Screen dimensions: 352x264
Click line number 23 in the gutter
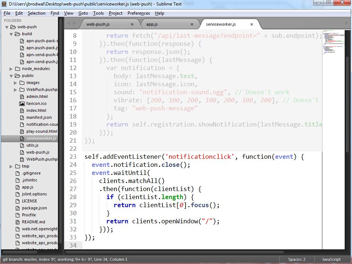[x=73, y=157]
